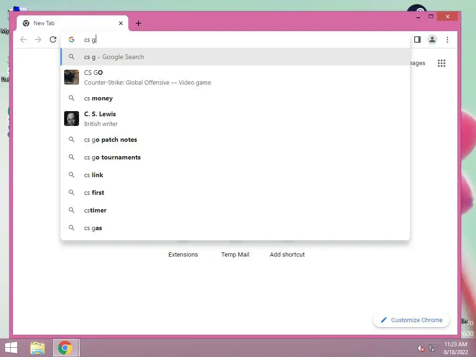
Task: Pick the 'cs money' suggestion
Action: [x=235, y=99]
